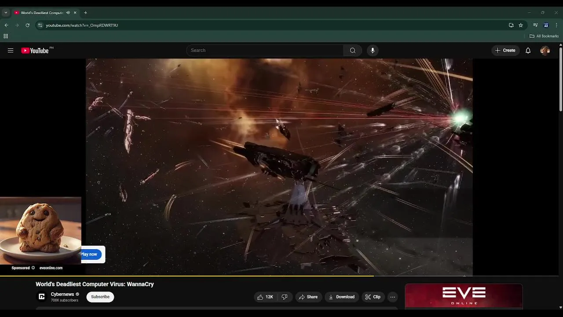Create a Clip from the video
Image resolution: width=563 pixels, height=317 pixels.
tap(373, 297)
